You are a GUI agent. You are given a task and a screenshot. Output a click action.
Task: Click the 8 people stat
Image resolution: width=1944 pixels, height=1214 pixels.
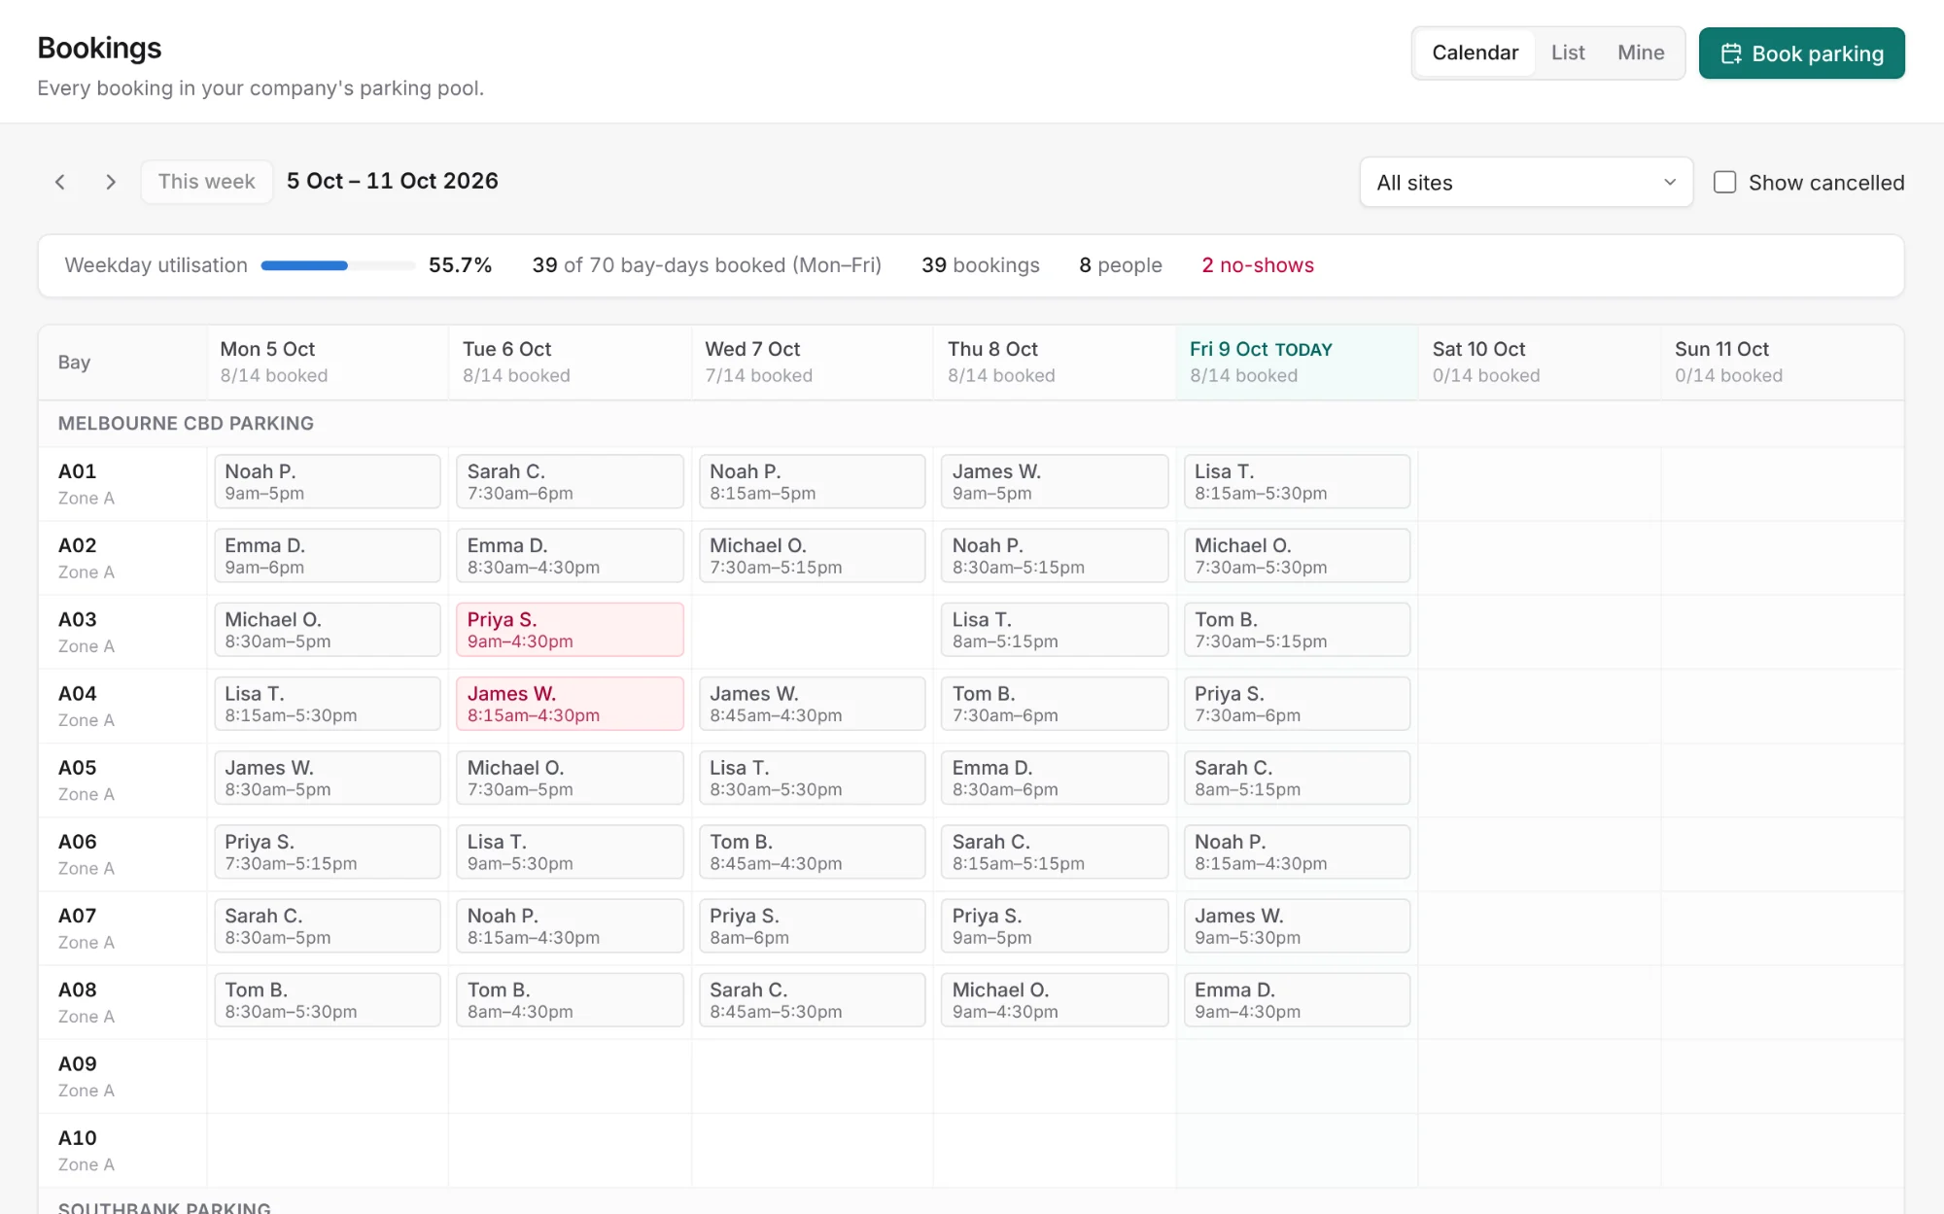click(1120, 265)
